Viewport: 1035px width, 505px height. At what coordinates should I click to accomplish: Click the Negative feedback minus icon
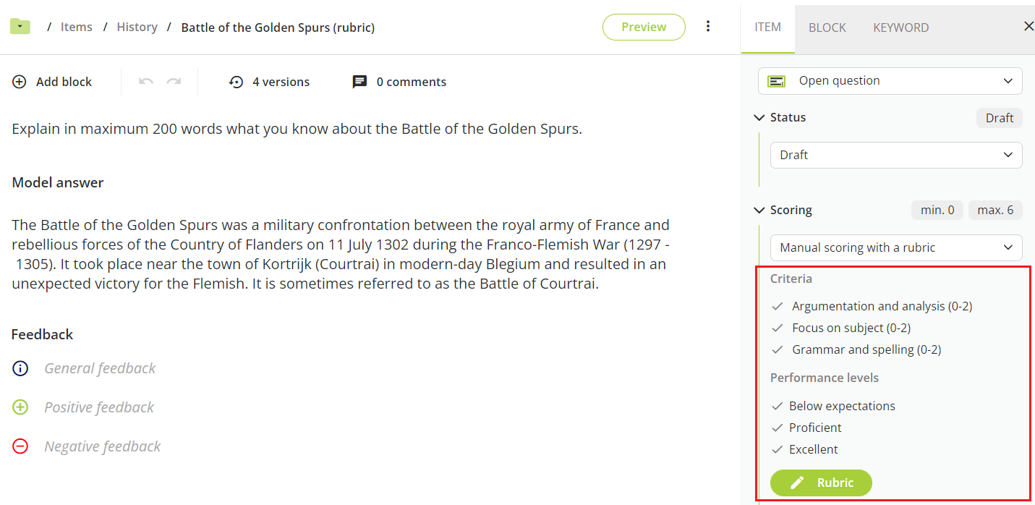20,446
